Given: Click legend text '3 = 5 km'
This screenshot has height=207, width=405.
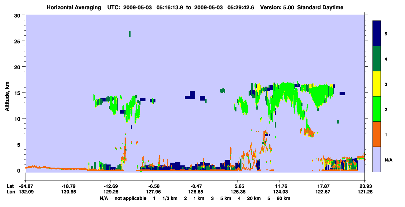Looking at the screenshot, I should [x=221, y=198].
